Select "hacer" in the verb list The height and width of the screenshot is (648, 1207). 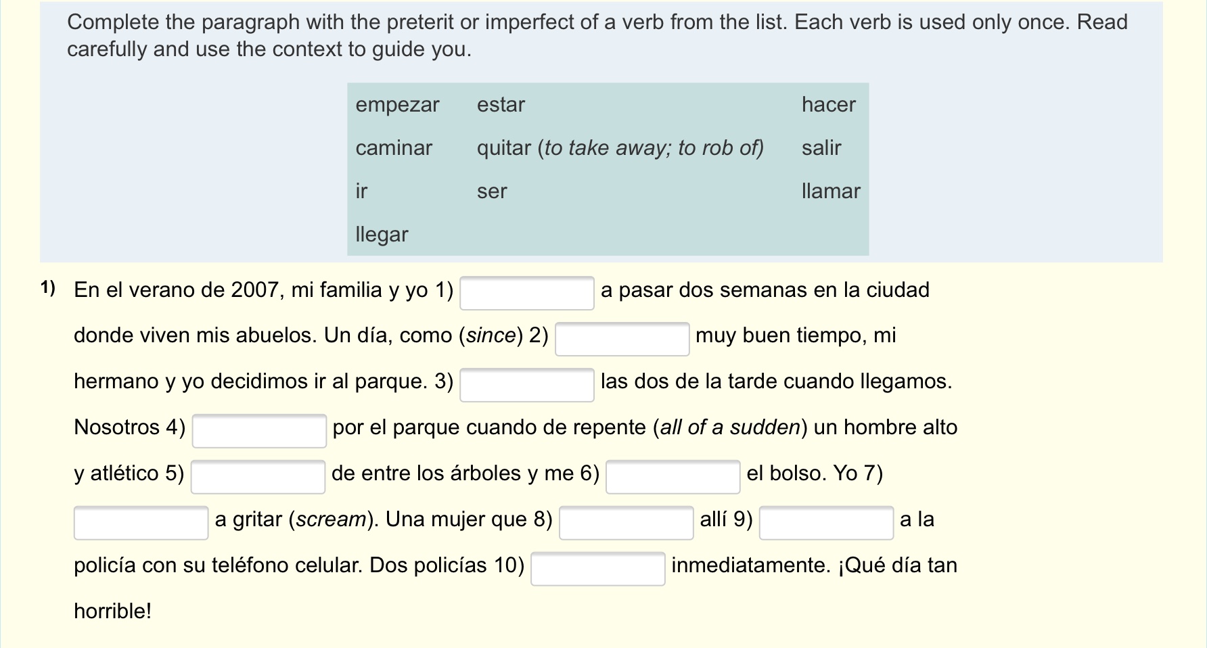828,105
